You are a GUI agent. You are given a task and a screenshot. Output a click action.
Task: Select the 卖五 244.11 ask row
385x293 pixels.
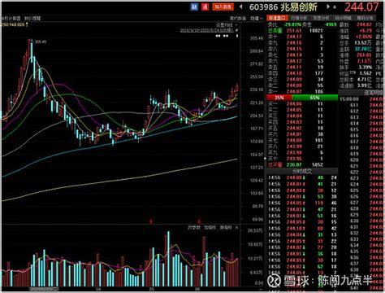(x=302, y=67)
